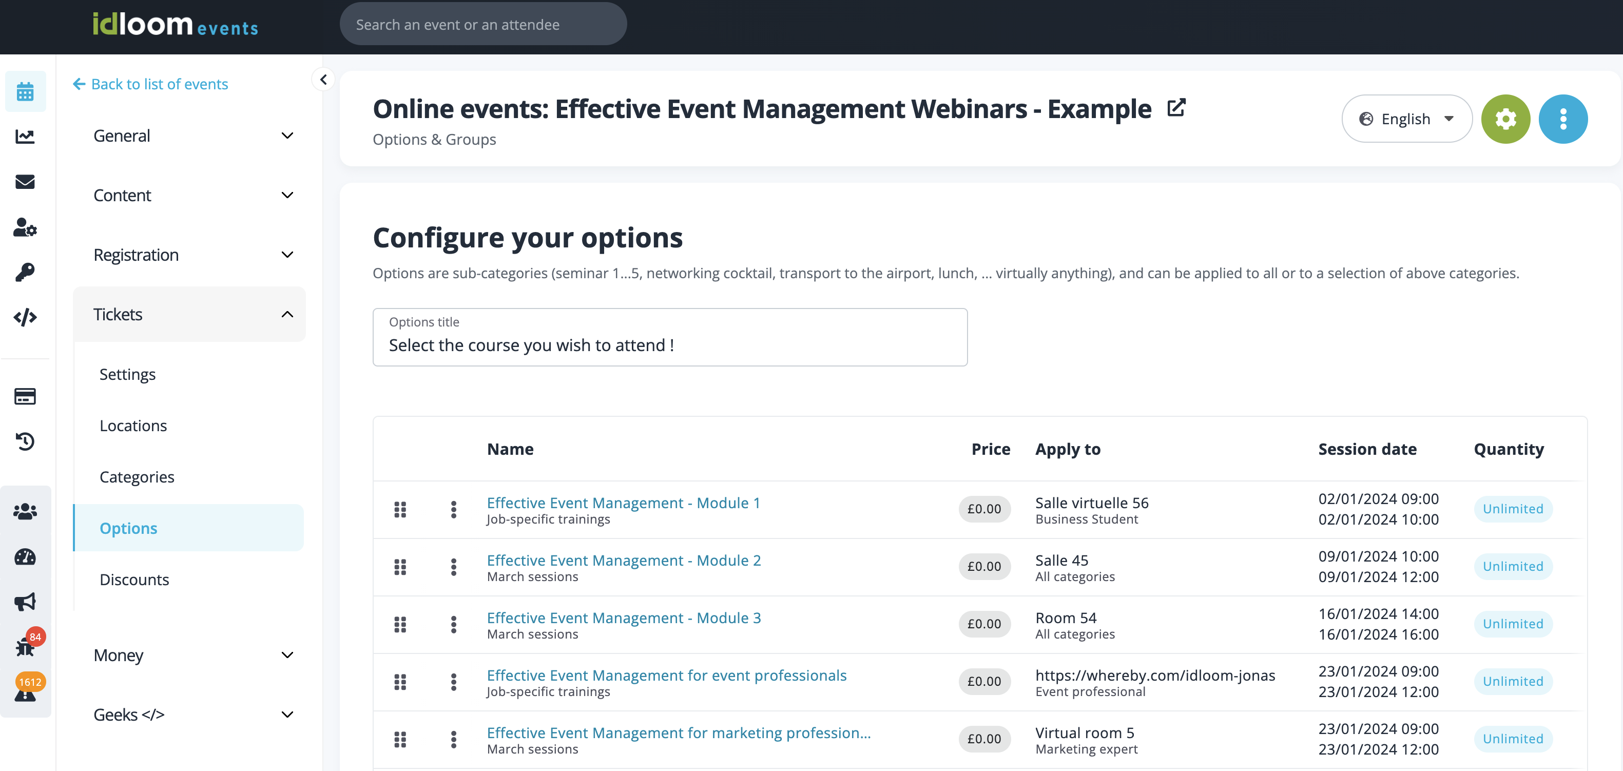Open the bug report icon with 84 badge

click(x=25, y=647)
